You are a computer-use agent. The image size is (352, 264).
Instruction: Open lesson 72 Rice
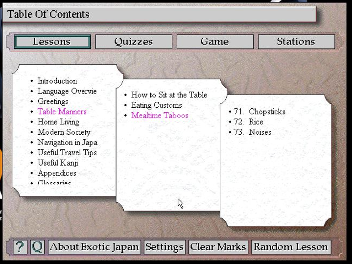click(248, 122)
